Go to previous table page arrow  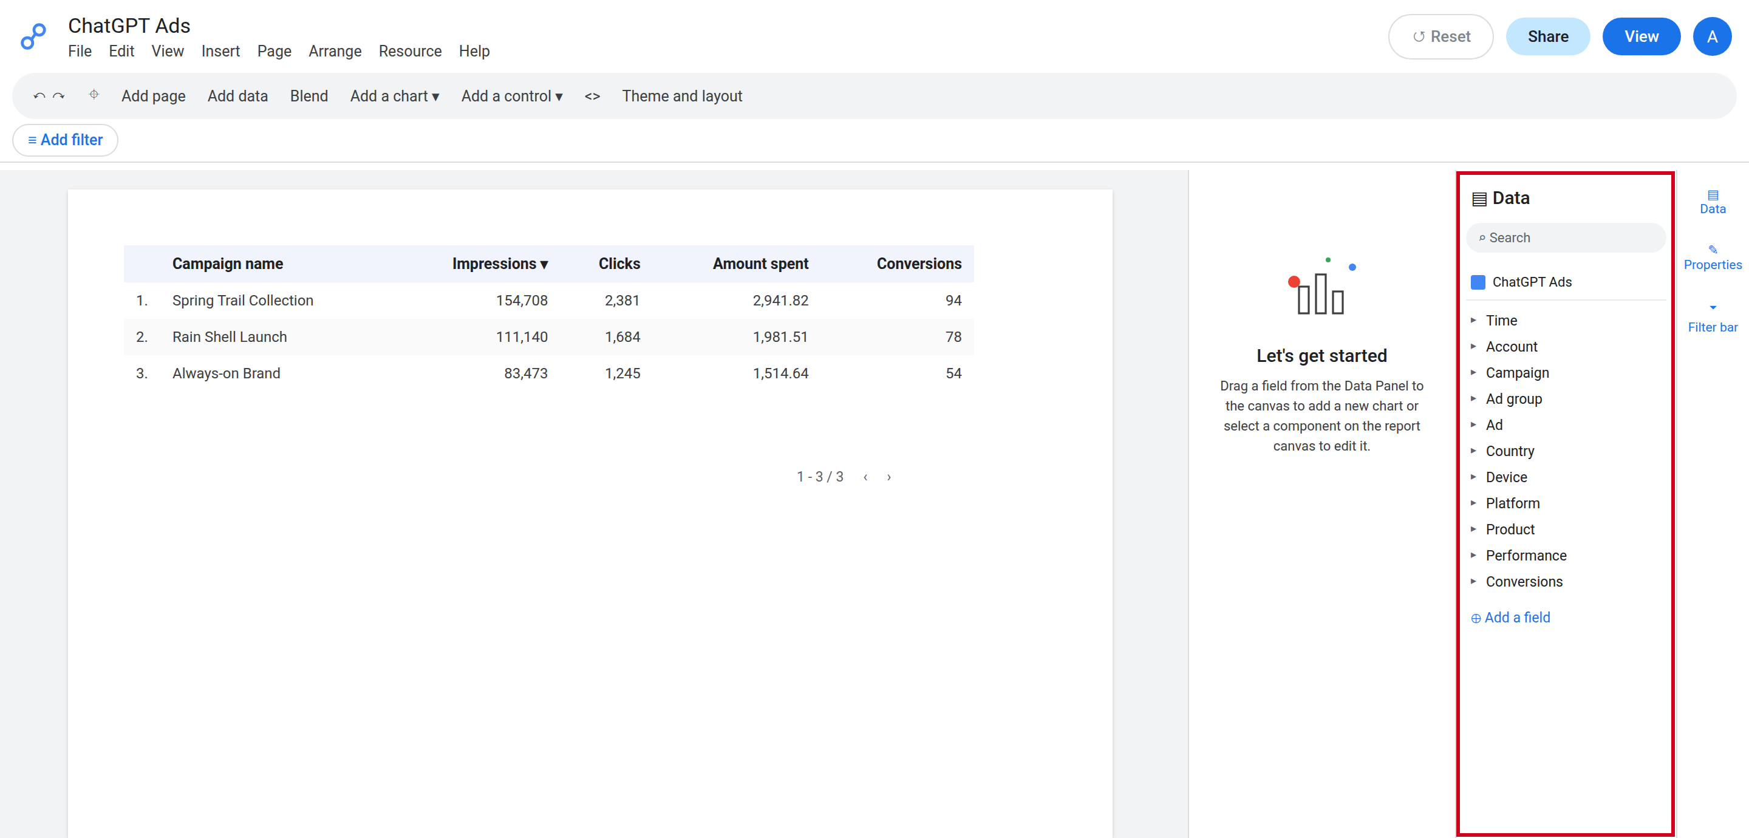pyautogui.click(x=865, y=477)
